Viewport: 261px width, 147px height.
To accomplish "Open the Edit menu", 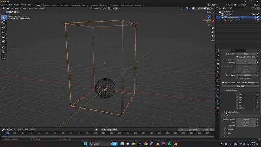I will [x=11, y=5].
